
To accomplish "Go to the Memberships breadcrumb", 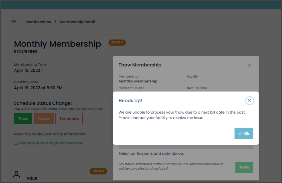I will pos(38,22).
